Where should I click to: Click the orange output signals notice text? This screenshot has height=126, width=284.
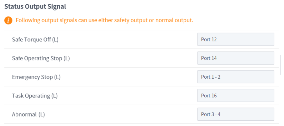click(x=104, y=21)
